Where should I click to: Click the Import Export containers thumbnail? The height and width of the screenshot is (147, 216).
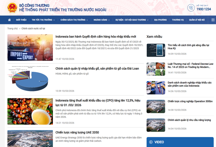coord(30,48)
